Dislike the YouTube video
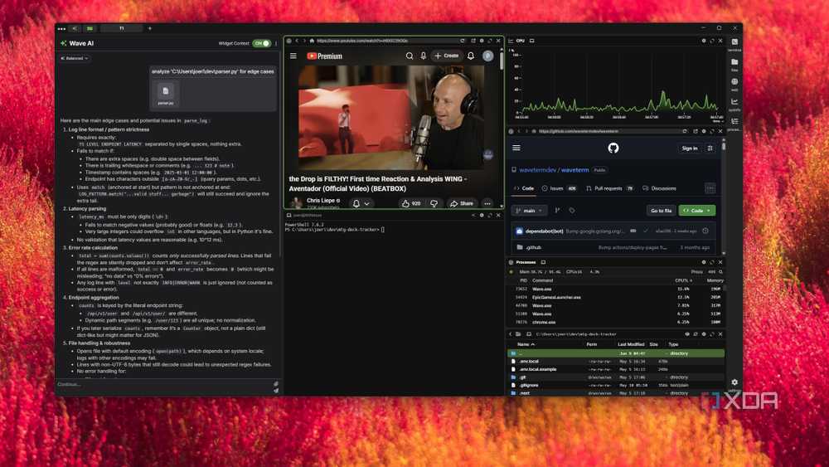Screen dimensions: 829x467 tap(434, 203)
